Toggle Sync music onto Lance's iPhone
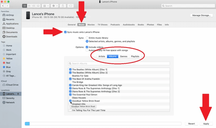Screen dimensions: 216x128 tap(65, 32)
